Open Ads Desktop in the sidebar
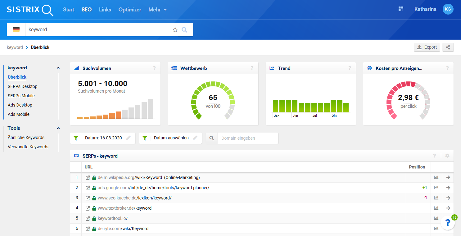The width and height of the screenshot is (461, 236). point(20,105)
